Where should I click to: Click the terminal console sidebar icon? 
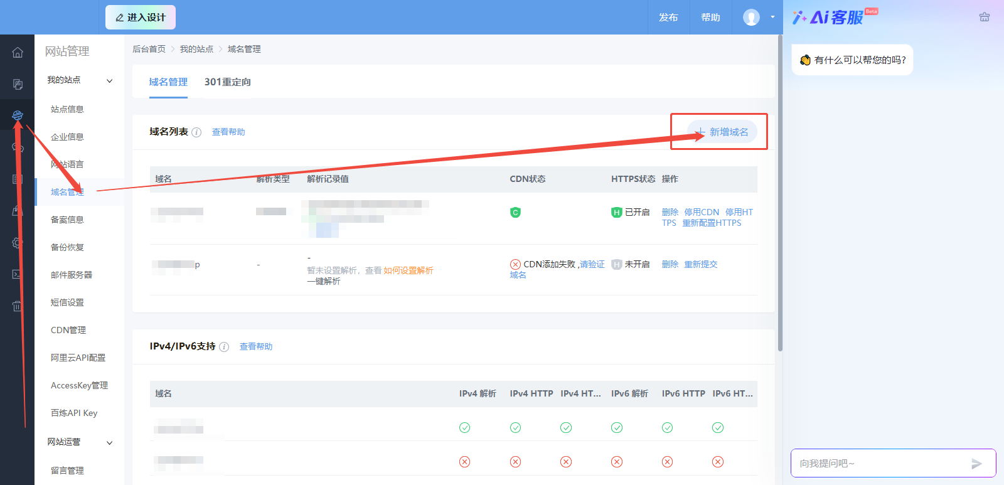(x=18, y=274)
